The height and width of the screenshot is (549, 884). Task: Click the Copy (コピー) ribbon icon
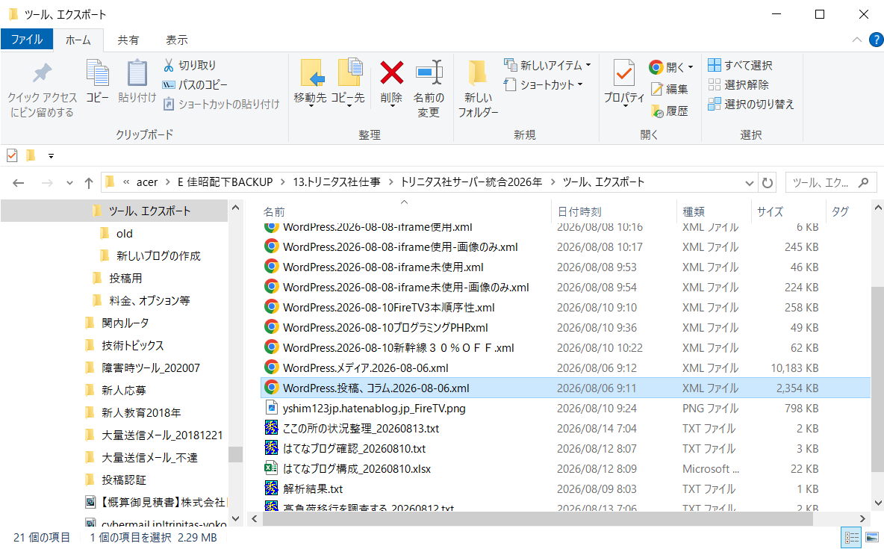98,73
